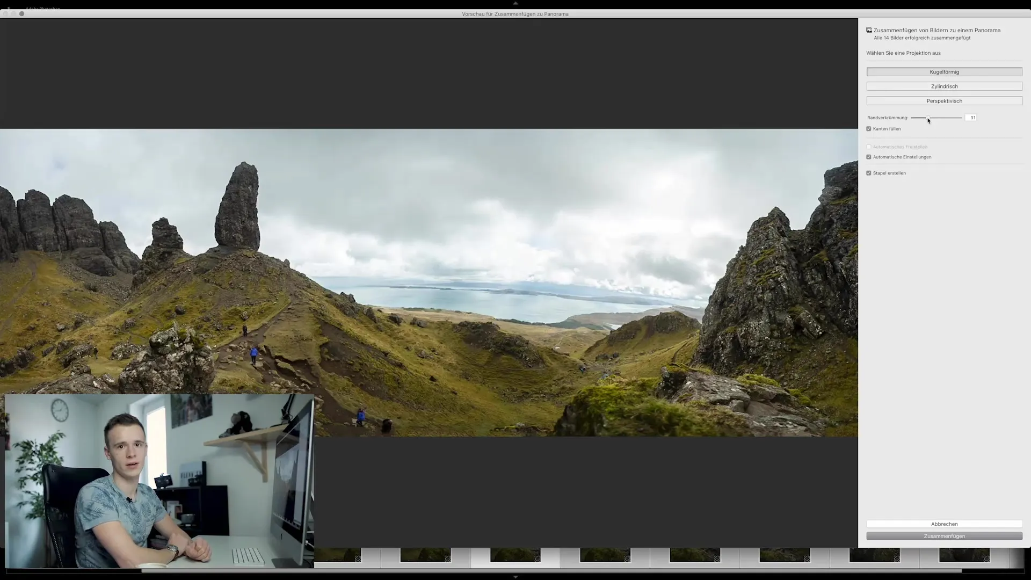Click the Randverkrümmung value field showing 31
The height and width of the screenshot is (580, 1031).
click(x=970, y=118)
